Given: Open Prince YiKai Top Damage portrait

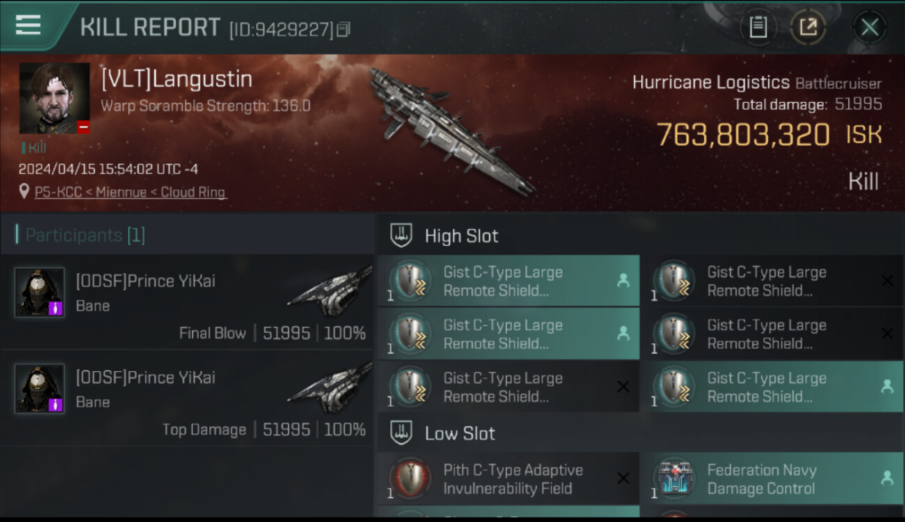Looking at the screenshot, I should [x=40, y=388].
